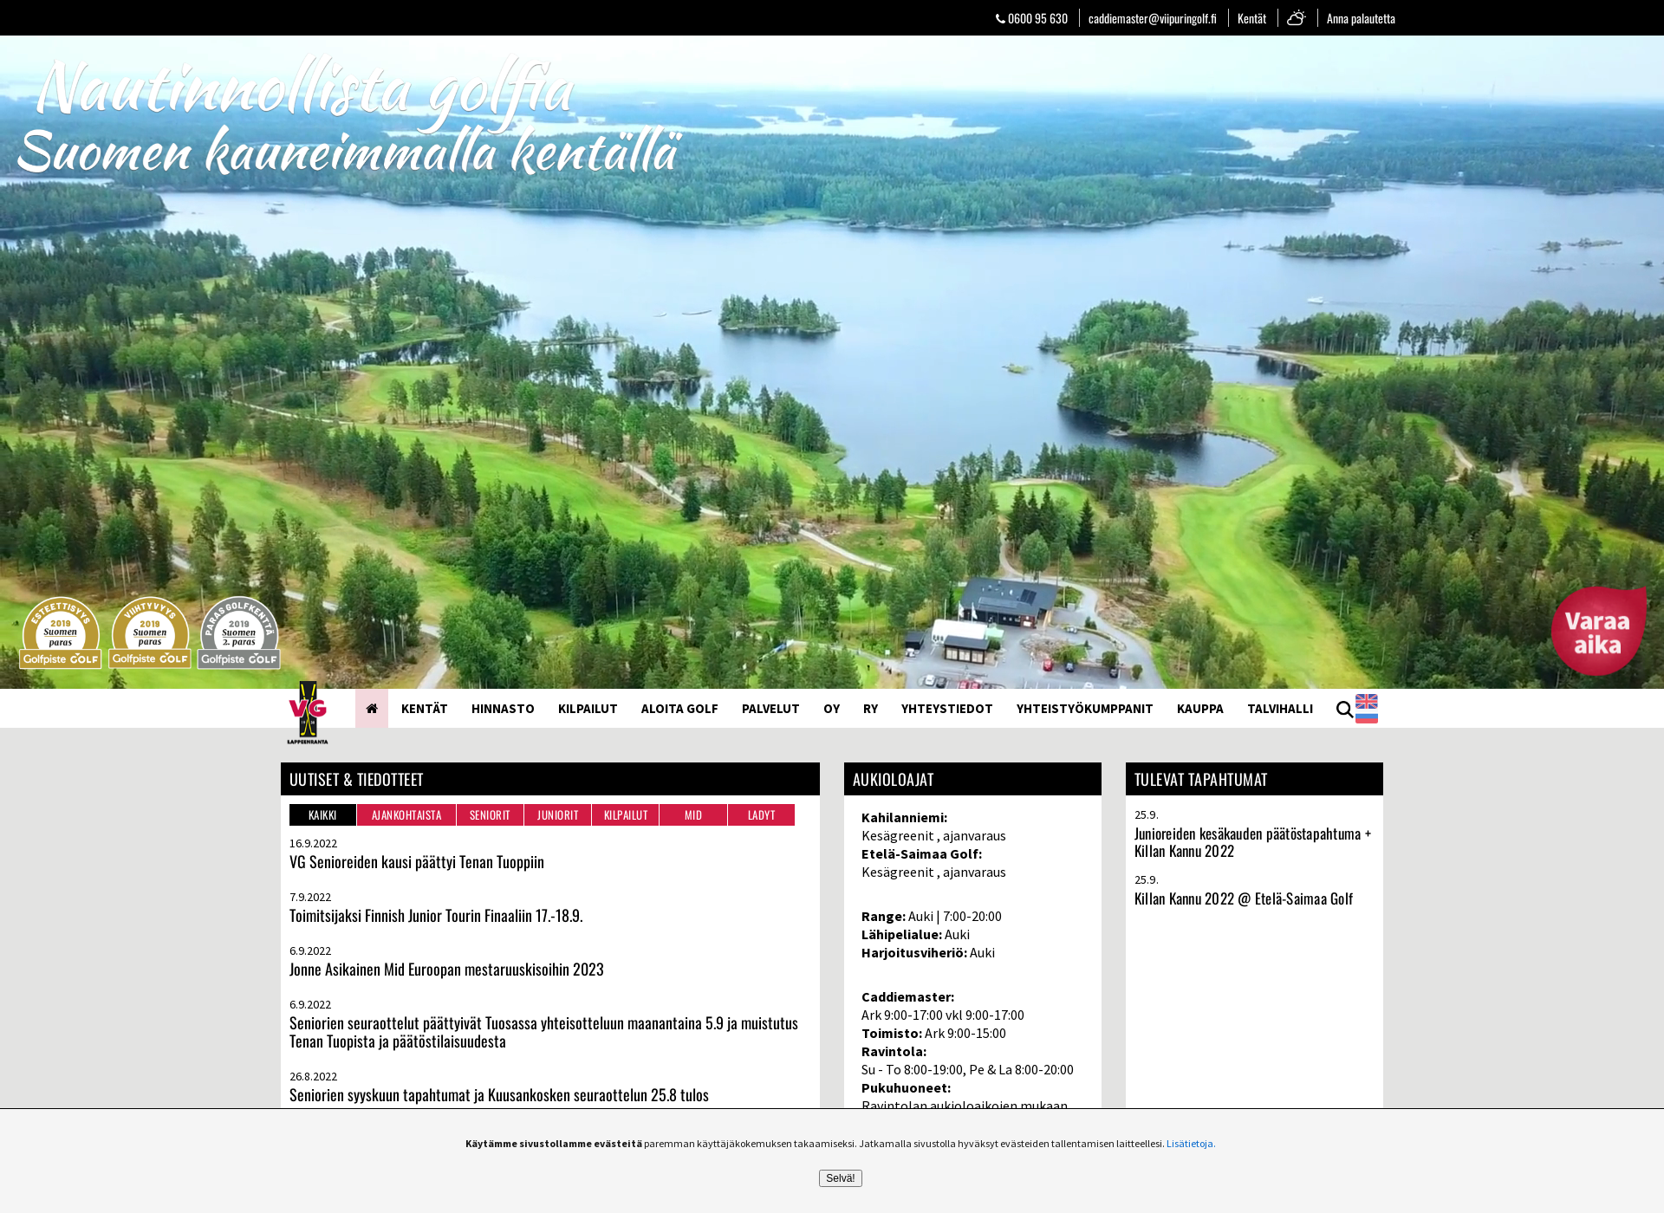Select MID news filter
Screen dimensions: 1664x1213
[x=693, y=815]
